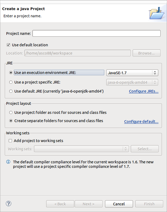Click the blue information icon near compliance message
Screen dimensions: 167x212
coord(8,162)
